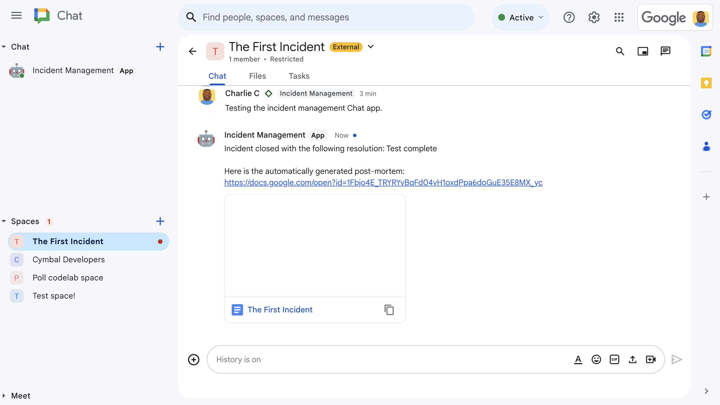The image size is (720, 405).
Task: Open The First Incident doc from the card
Action: click(x=280, y=310)
